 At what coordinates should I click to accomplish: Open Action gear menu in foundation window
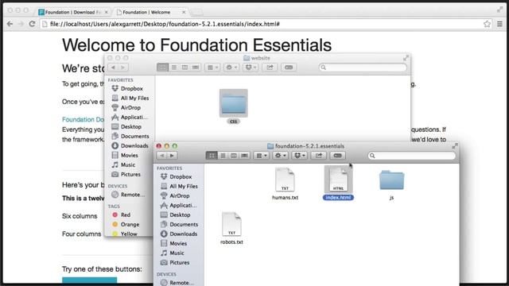(280, 156)
